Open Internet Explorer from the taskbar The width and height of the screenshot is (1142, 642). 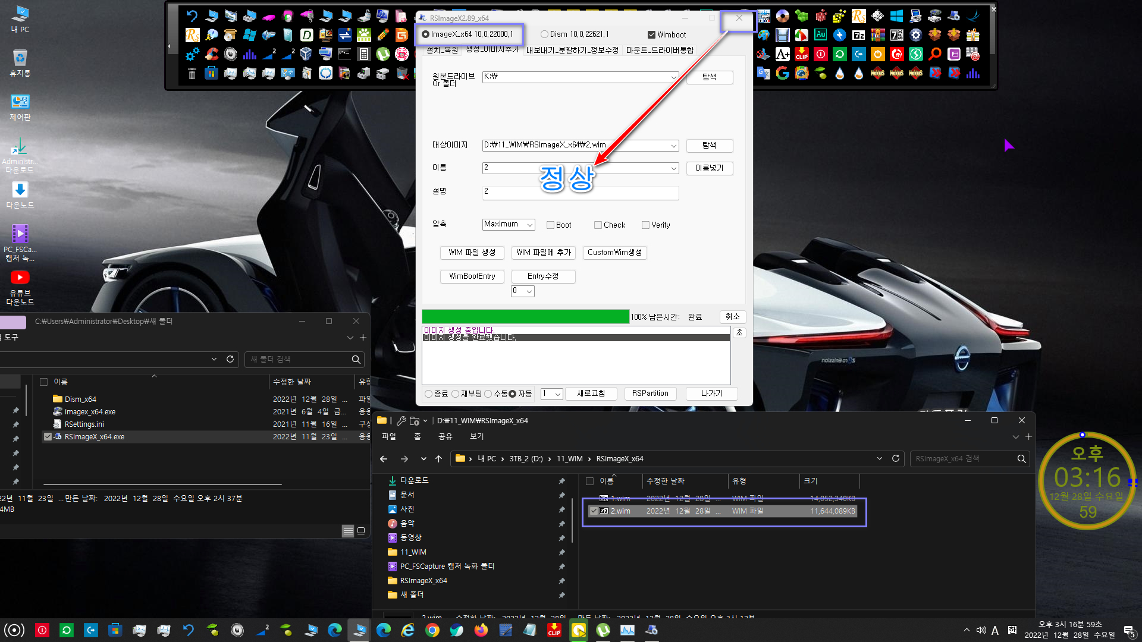408,630
